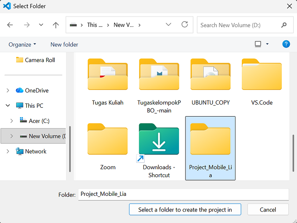
Task: Click the 'Tugas Kuliah' folder name
Action: click(108, 103)
